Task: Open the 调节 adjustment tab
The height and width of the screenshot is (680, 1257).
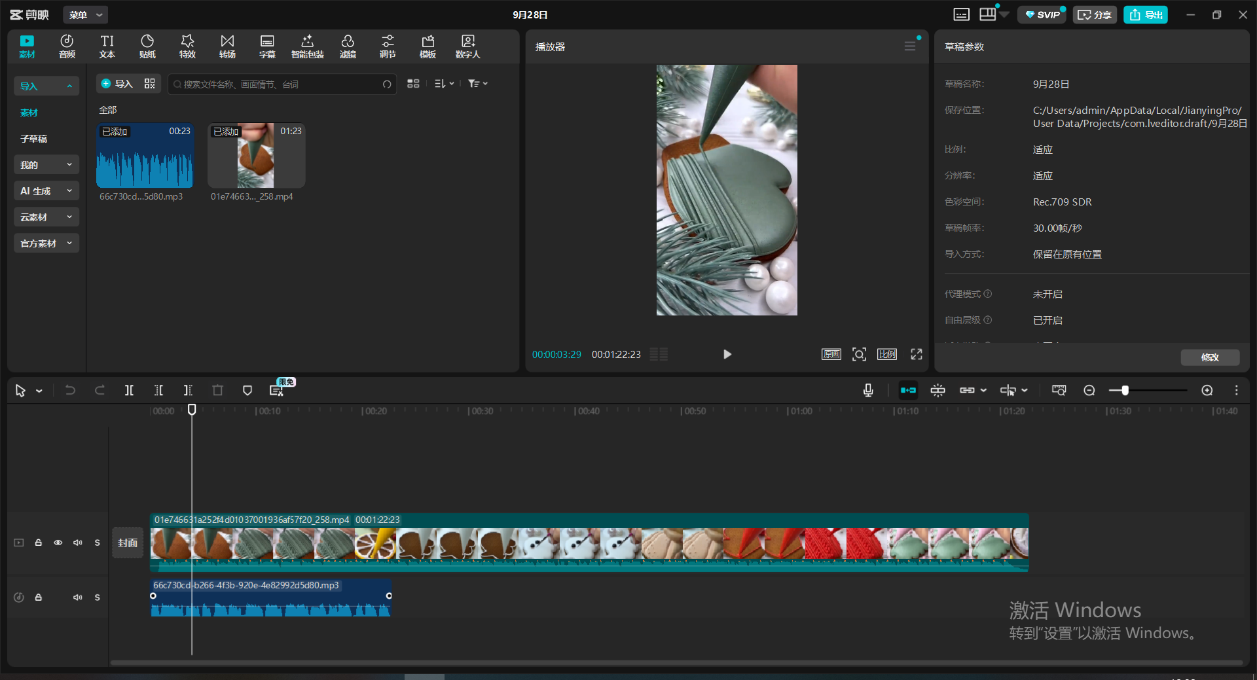Action: click(388, 46)
